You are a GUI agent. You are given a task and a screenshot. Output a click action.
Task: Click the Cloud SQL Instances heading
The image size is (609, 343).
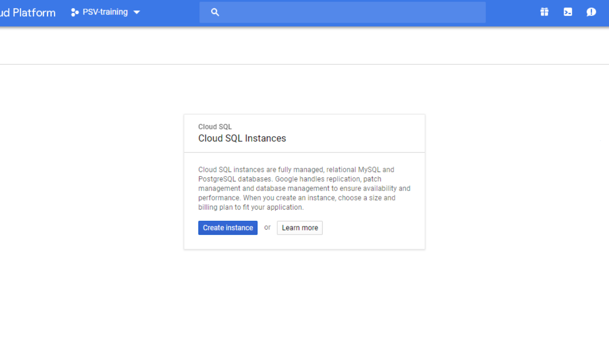tap(242, 138)
